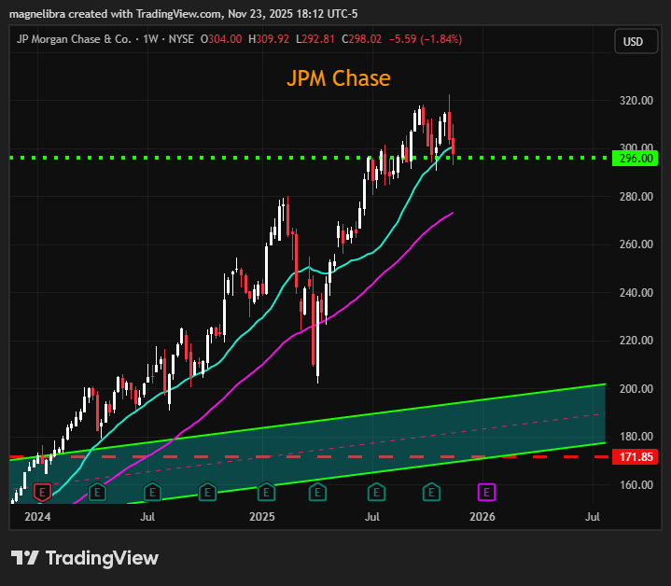
Task: Click the red 171.85 price label
Action: (x=635, y=457)
